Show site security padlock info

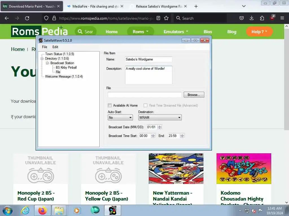[54, 18]
